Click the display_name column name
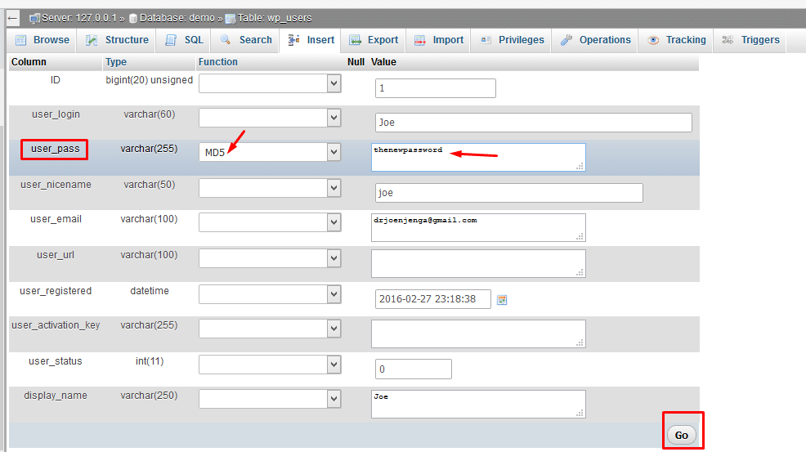Viewport: 806px width, 452px height. pos(56,396)
